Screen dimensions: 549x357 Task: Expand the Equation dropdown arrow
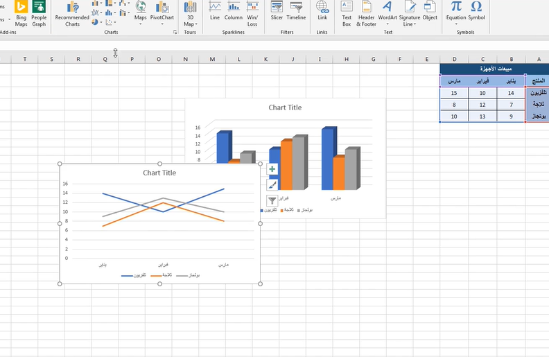[456, 24]
